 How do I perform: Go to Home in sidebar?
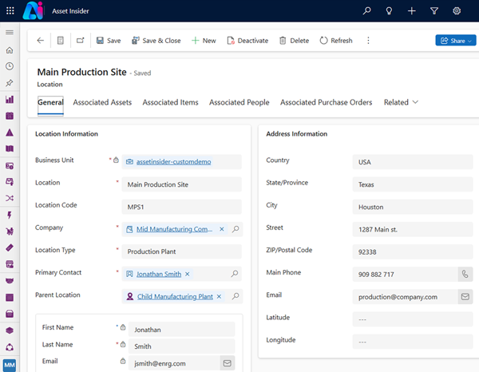pyautogui.click(x=10, y=50)
